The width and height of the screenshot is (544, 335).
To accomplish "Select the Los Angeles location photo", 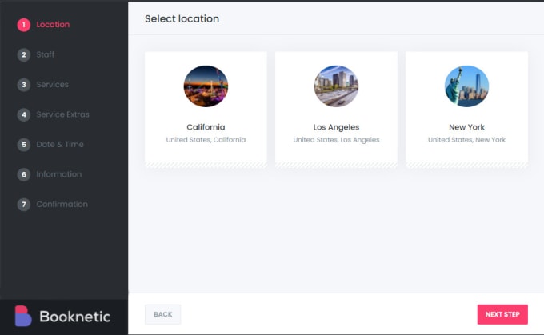I will tap(336, 86).
